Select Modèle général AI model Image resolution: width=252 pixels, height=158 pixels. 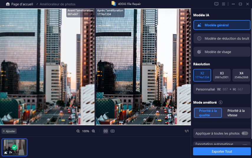click(222, 25)
